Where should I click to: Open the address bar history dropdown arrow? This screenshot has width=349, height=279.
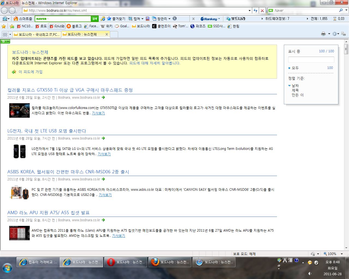pyautogui.click(x=249, y=10)
